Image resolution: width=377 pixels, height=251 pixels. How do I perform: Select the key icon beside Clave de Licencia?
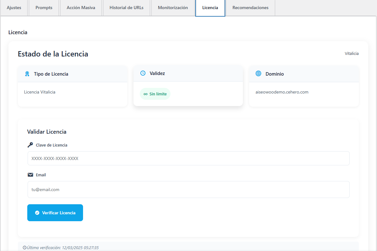30,145
